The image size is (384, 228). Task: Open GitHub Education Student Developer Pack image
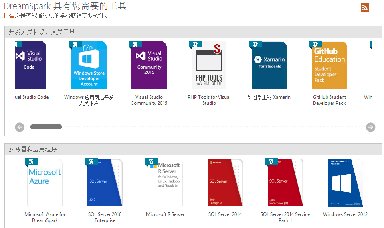329,65
